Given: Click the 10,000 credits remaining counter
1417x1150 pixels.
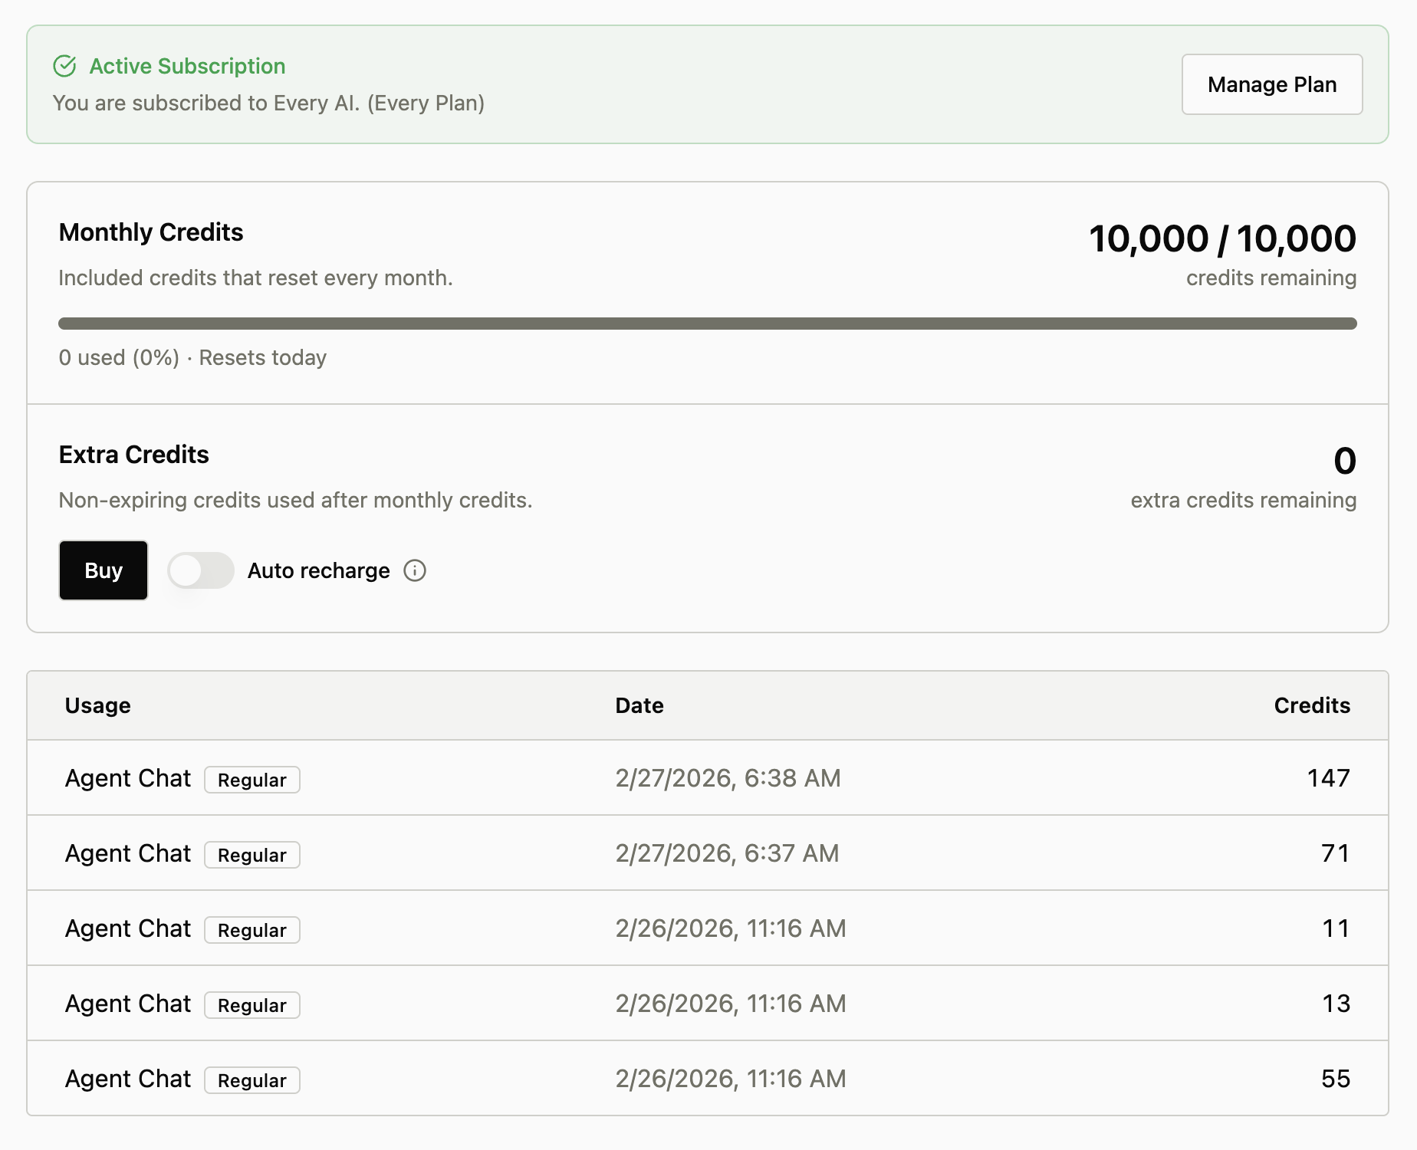Looking at the screenshot, I should (x=1221, y=238).
